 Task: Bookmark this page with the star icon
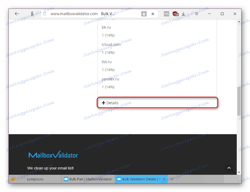(153, 14)
